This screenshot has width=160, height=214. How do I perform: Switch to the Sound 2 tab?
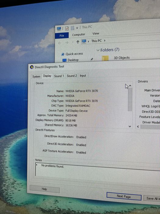72,76
